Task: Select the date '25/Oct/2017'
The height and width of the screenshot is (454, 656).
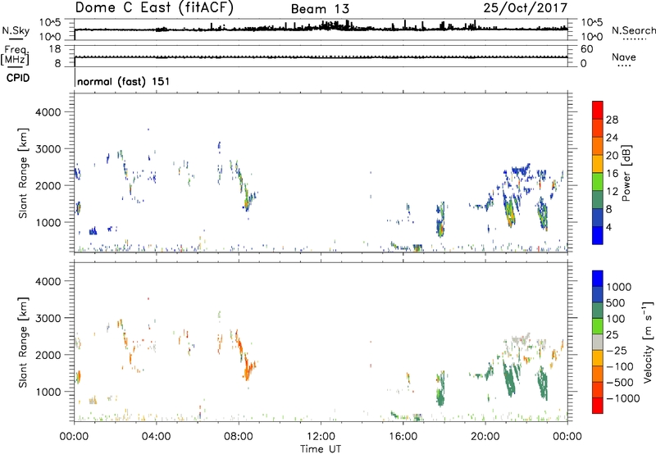Action: click(526, 8)
